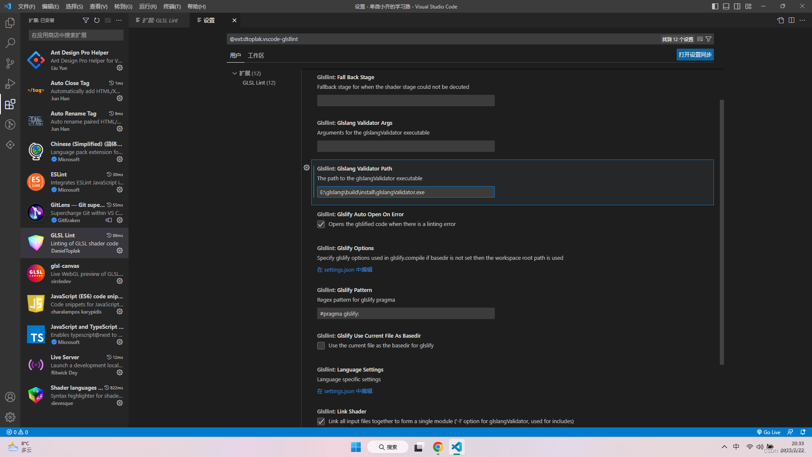
Task: Click the Fall Back Stage input field
Action: (406, 100)
